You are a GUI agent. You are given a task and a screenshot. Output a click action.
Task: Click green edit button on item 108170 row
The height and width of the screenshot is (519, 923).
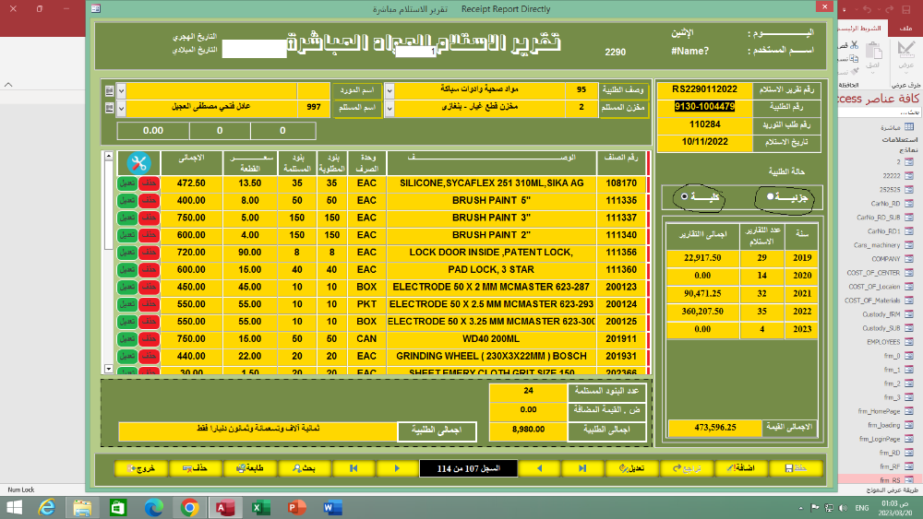tap(127, 183)
